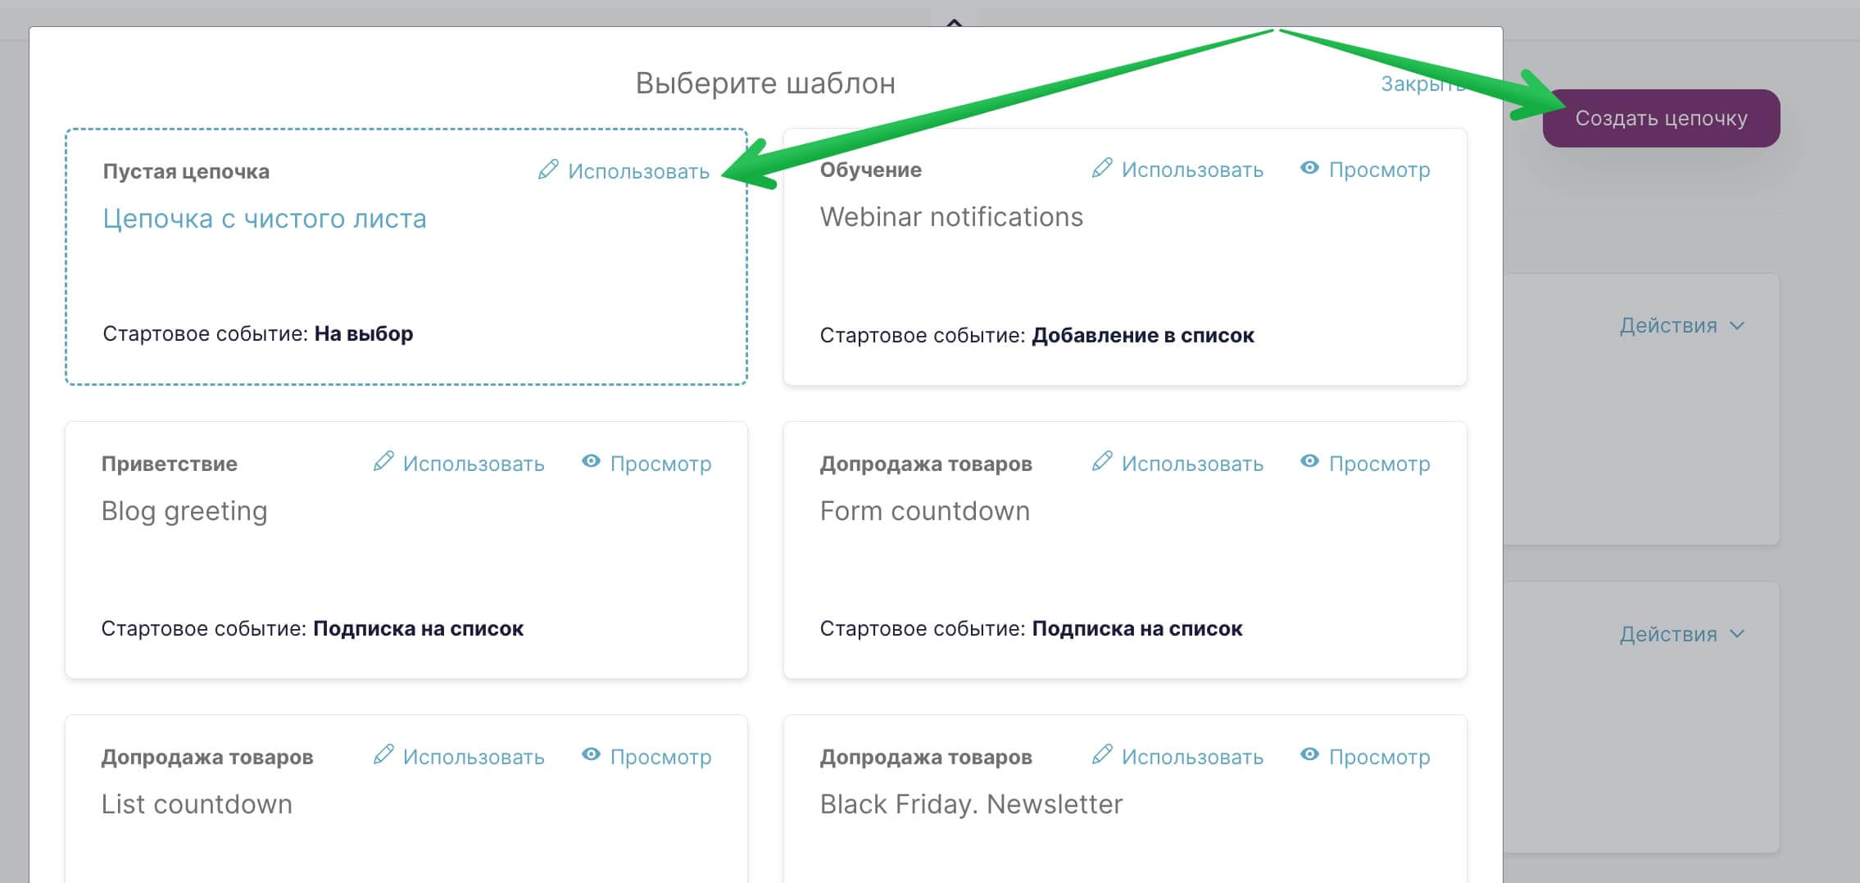
Task: Click pencil icon in Пустая цепочка card
Action: tap(548, 170)
